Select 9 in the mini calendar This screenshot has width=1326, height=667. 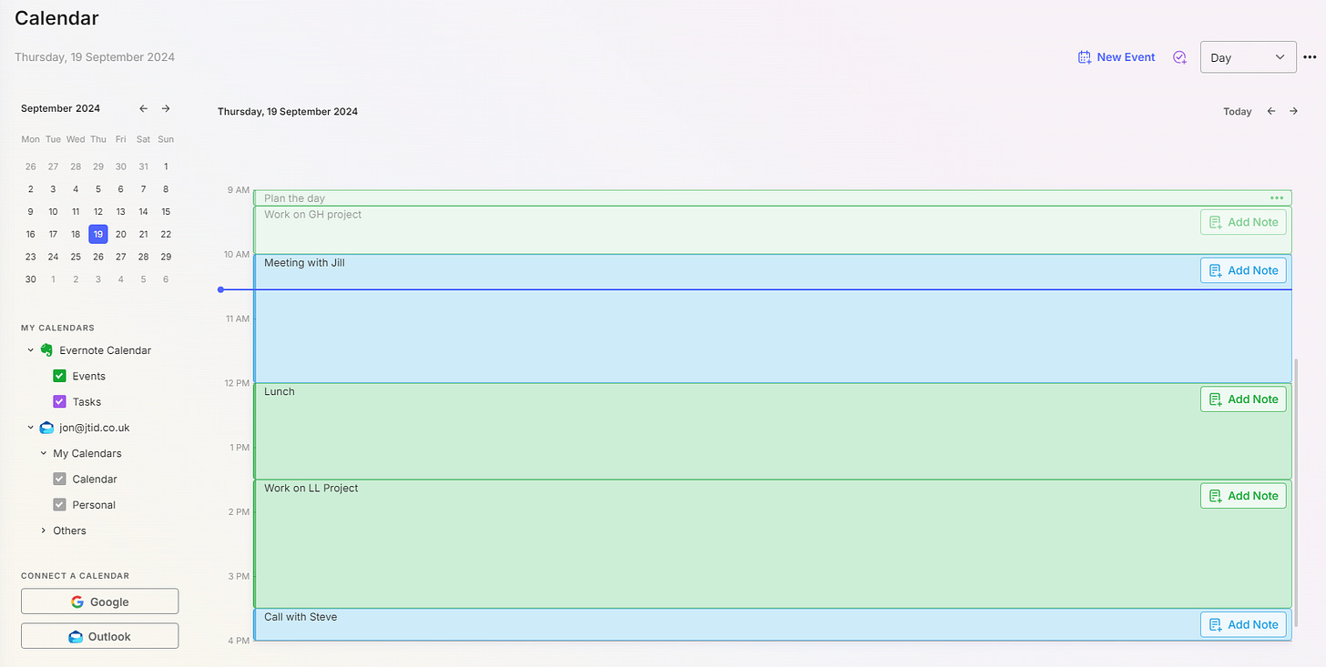[x=31, y=212]
